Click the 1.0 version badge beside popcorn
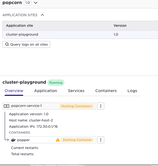 coord(28,3)
